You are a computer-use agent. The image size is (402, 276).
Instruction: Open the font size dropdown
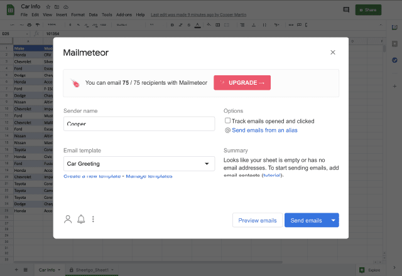(x=153, y=25)
